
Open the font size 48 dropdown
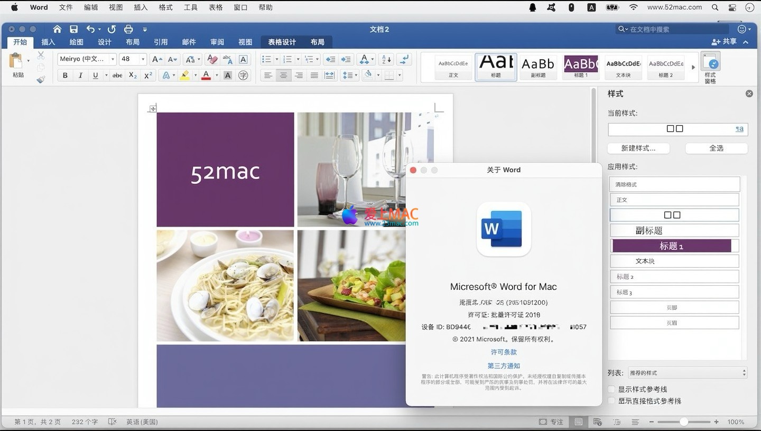point(143,59)
